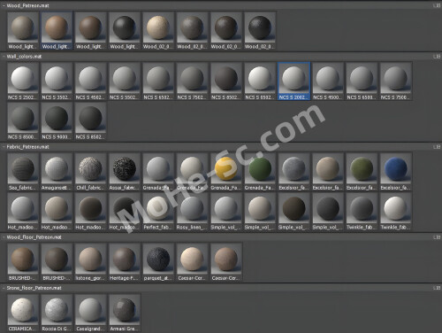The image size is (442, 333).
Task: Select the NCS S 7502 wall color
Action: point(192,81)
